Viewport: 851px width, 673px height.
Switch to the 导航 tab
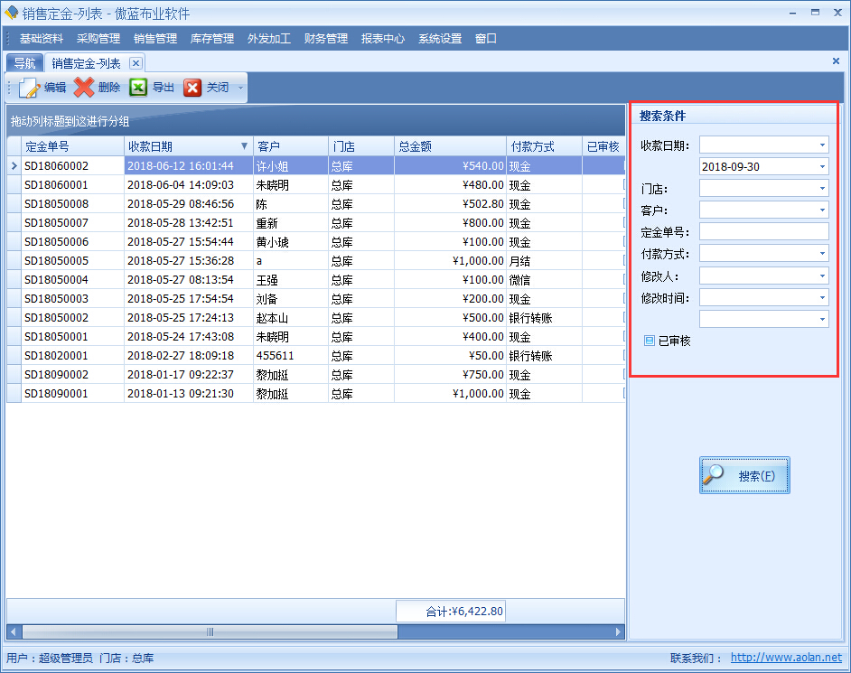coord(24,62)
